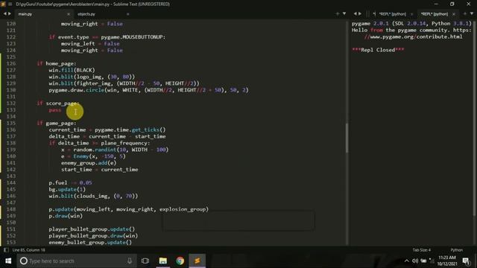
Task: Click 'bg.update(1)' on line 145
Action: click(x=67, y=189)
